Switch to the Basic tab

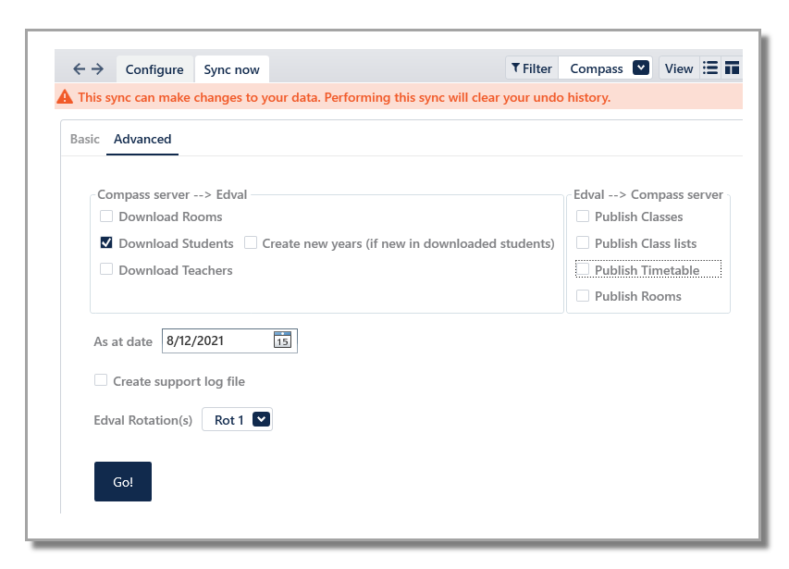click(84, 139)
